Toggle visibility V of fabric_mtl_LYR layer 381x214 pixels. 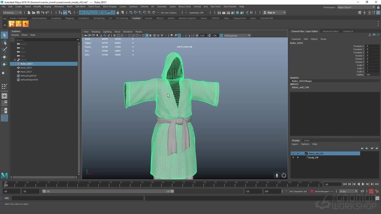pyautogui.click(x=293, y=153)
